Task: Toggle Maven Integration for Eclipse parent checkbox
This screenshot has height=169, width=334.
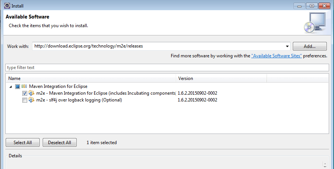Action: pos(17,86)
